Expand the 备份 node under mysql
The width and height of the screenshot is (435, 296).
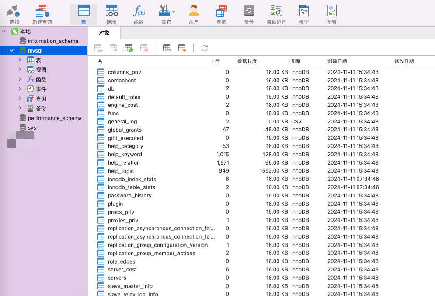pos(20,108)
